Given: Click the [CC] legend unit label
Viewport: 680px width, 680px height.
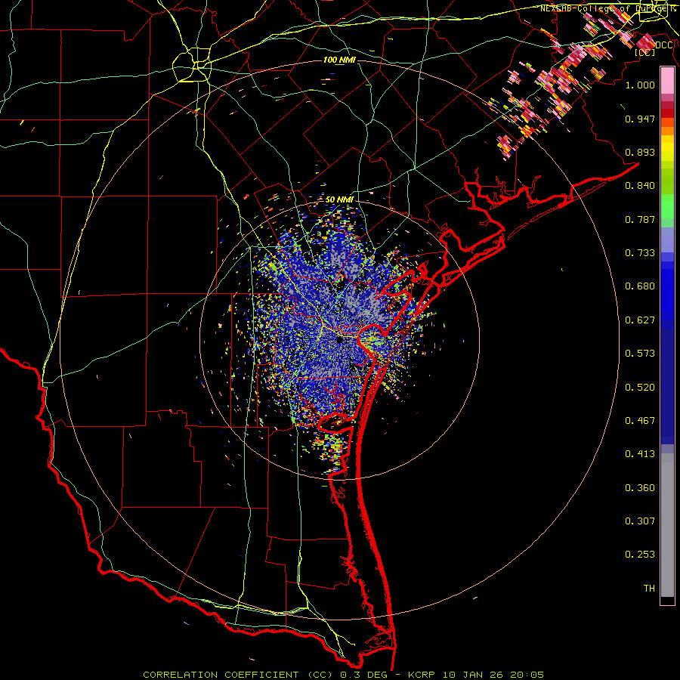Looking at the screenshot, I should [645, 52].
